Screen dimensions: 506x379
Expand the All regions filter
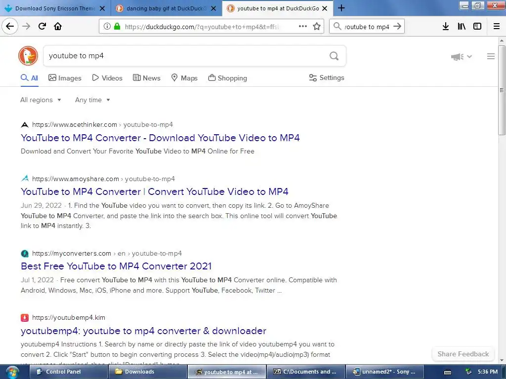tap(41, 100)
